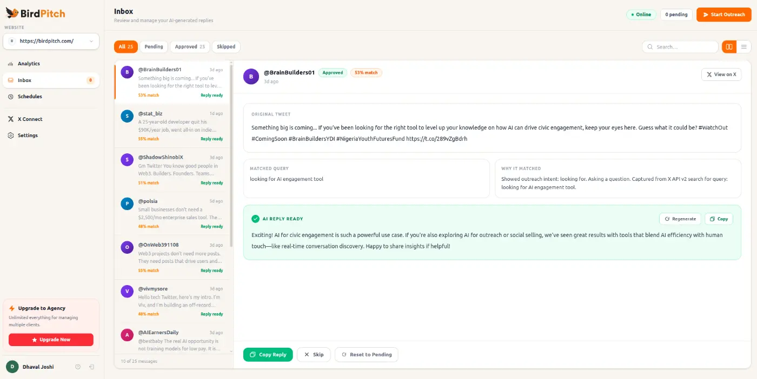Click the green AI Reply Ready checkmark icon
The width and height of the screenshot is (757, 379).
click(x=255, y=219)
